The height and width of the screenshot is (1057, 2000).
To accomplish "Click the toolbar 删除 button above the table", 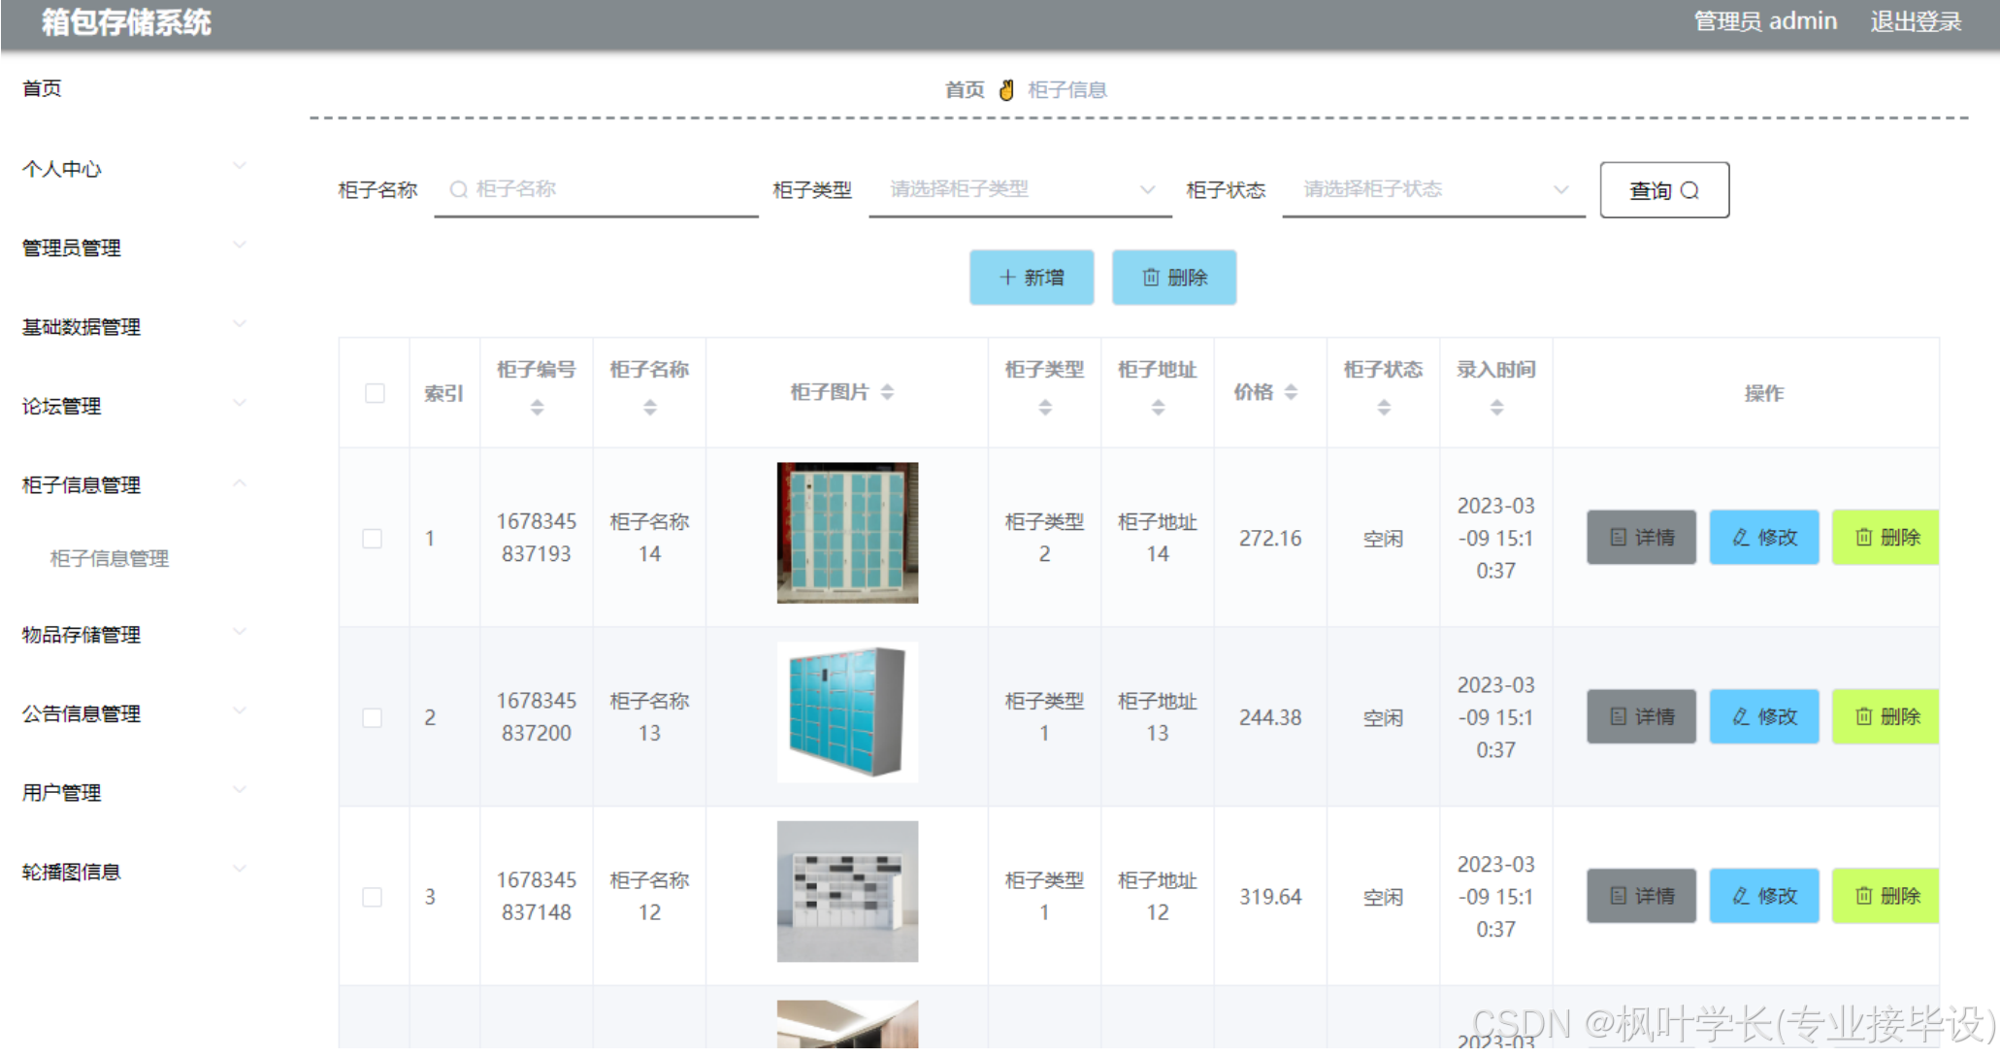I will [x=1174, y=278].
